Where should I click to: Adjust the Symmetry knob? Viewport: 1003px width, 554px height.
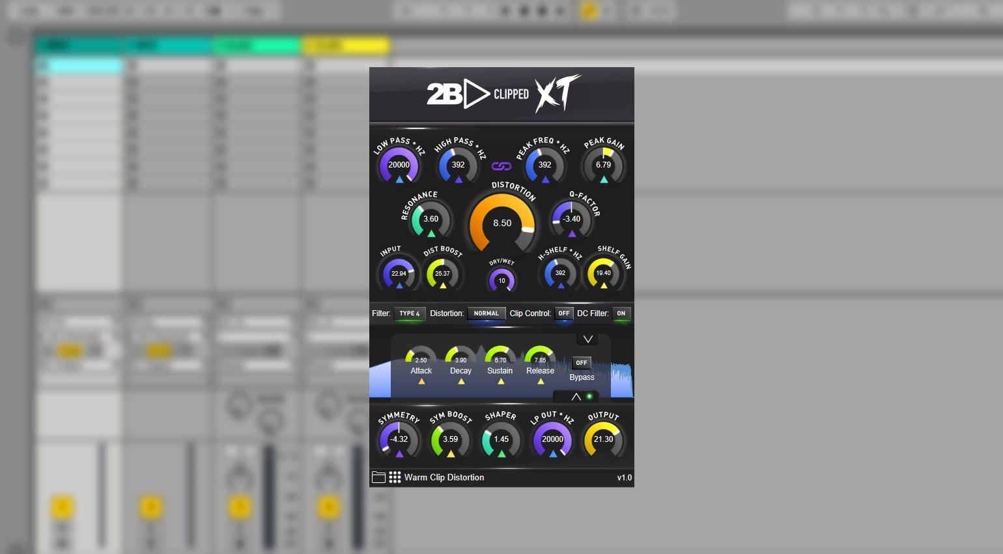[x=399, y=439]
